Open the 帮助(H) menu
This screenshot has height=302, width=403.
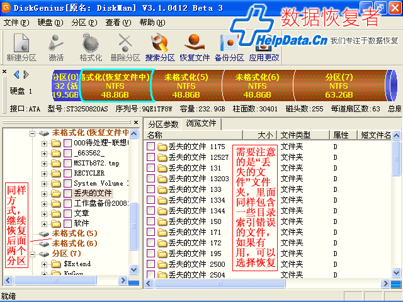(x=152, y=23)
